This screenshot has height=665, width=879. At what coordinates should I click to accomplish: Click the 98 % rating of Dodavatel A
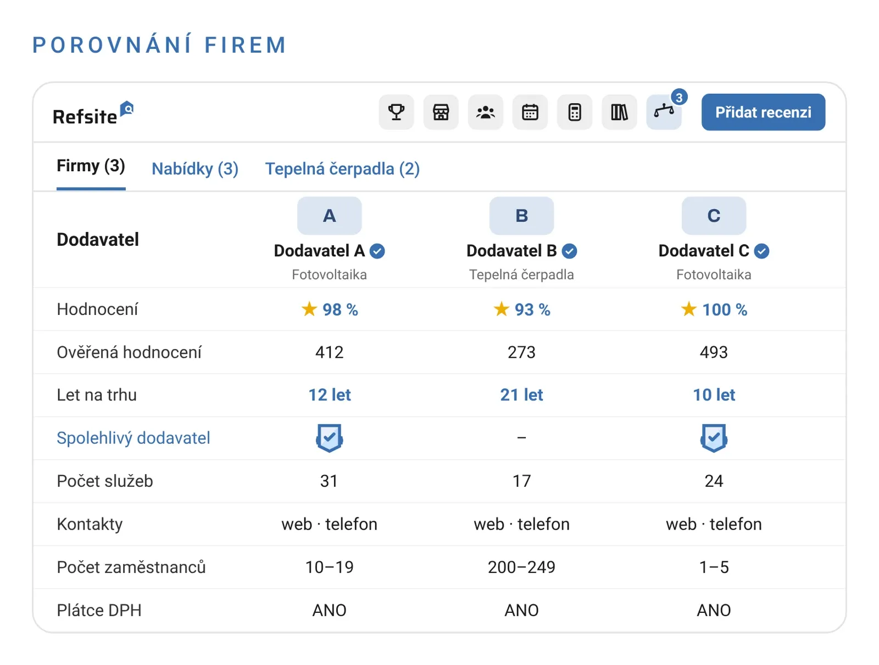pyautogui.click(x=330, y=309)
